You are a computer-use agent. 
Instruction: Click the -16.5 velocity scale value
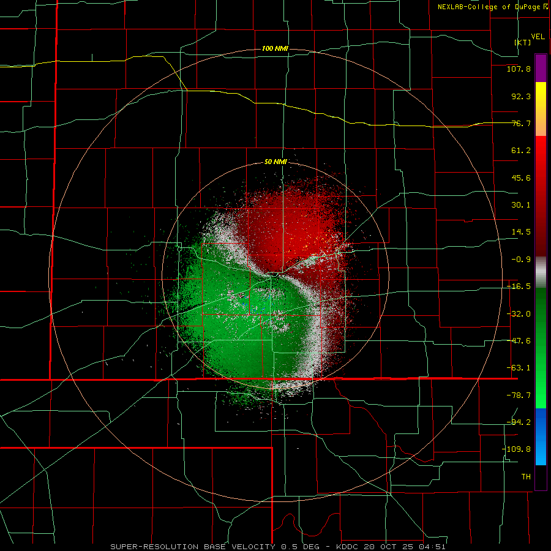[519, 287]
